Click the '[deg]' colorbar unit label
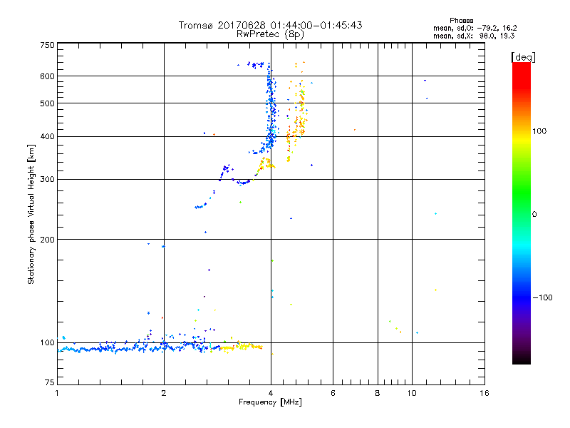Screen dimensions: 570x428 523,57
